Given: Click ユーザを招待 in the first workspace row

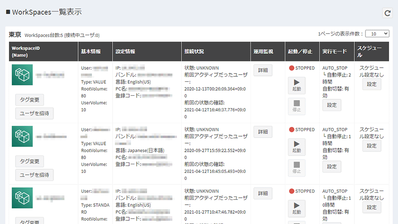Looking at the screenshot, I should coord(34,113).
